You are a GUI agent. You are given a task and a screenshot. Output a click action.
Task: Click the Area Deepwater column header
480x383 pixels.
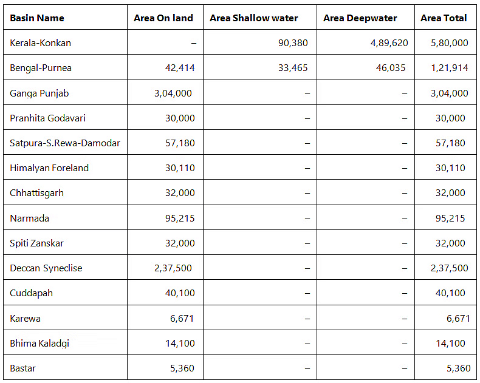tap(360, 18)
